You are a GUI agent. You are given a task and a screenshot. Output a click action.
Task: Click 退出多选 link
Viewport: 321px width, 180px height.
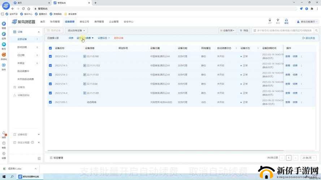(309, 38)
